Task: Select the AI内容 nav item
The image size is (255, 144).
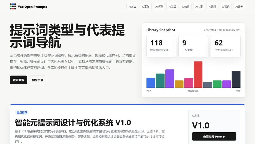Action: click(199, 7)
